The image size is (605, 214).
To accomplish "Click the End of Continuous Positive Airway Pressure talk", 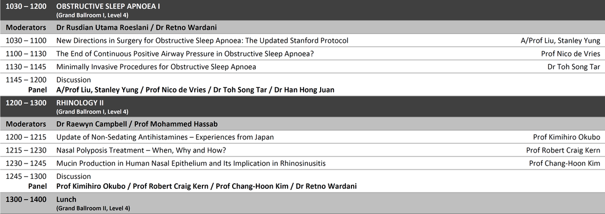I will coord(185,54).
